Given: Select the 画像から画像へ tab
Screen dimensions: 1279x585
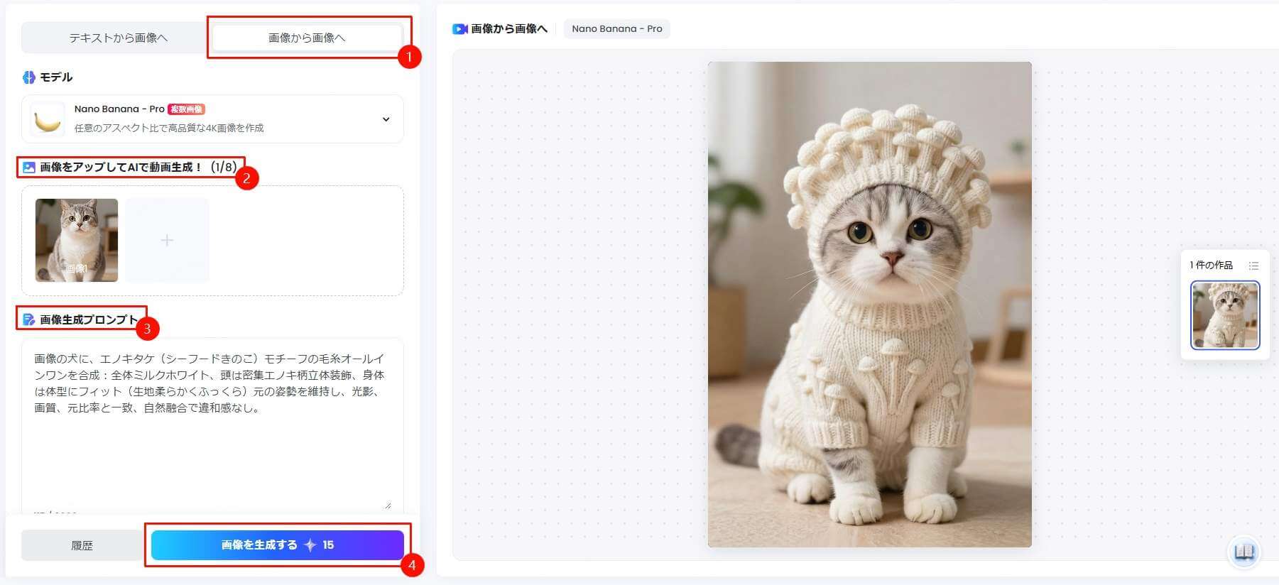Looking at the screenshot, I should coord(307,38).
